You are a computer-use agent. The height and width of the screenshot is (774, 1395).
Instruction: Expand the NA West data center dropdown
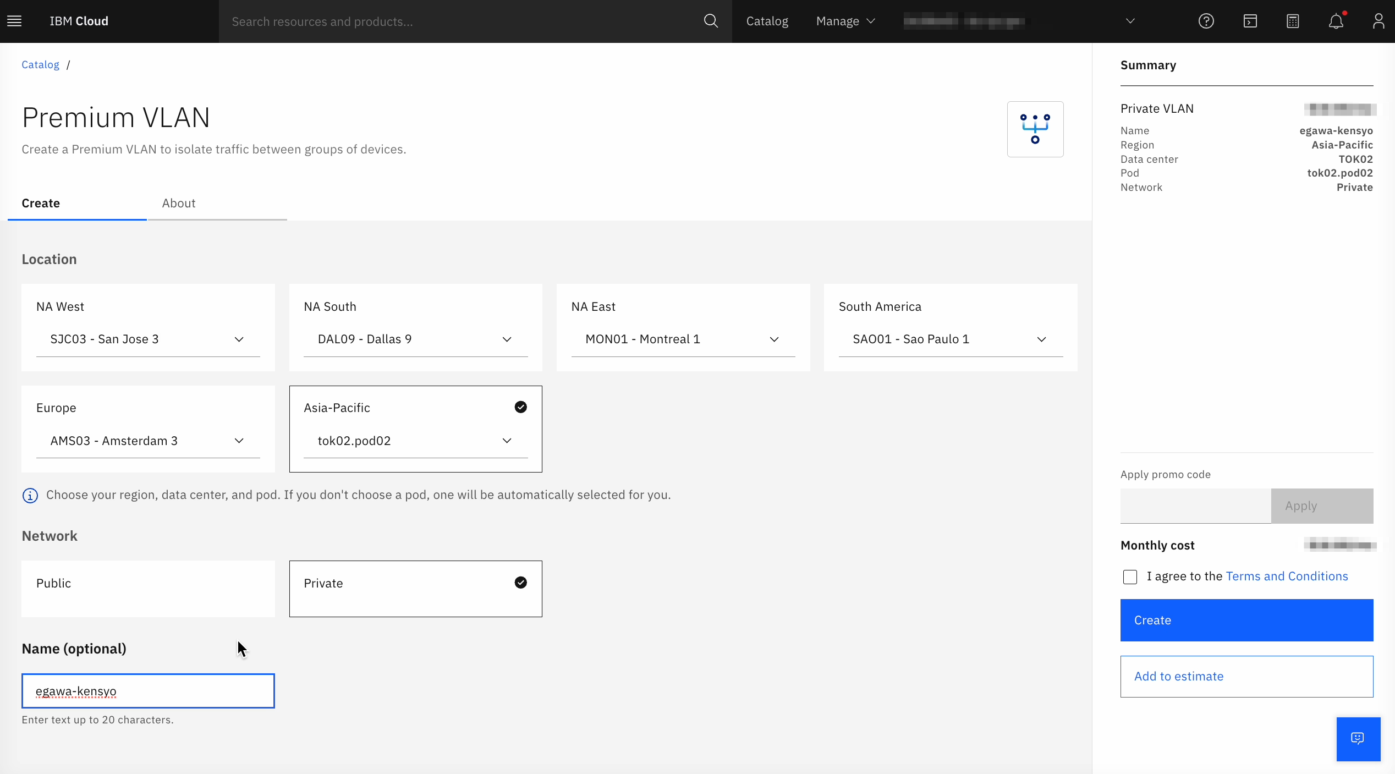click(x=148, y=339)
